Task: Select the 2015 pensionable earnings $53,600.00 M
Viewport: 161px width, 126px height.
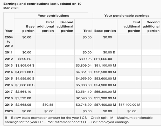Action: [105, 78]
